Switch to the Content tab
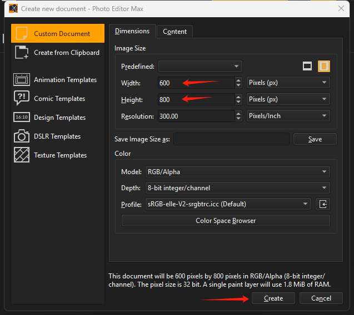Screen dimensions: 354x315 tap(174, 32)
